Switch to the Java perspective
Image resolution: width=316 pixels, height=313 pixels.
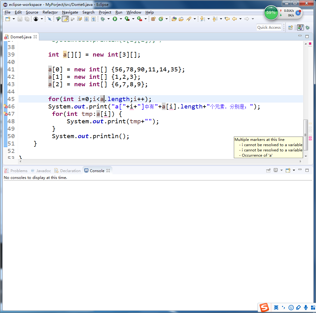[x=300, y=27]
